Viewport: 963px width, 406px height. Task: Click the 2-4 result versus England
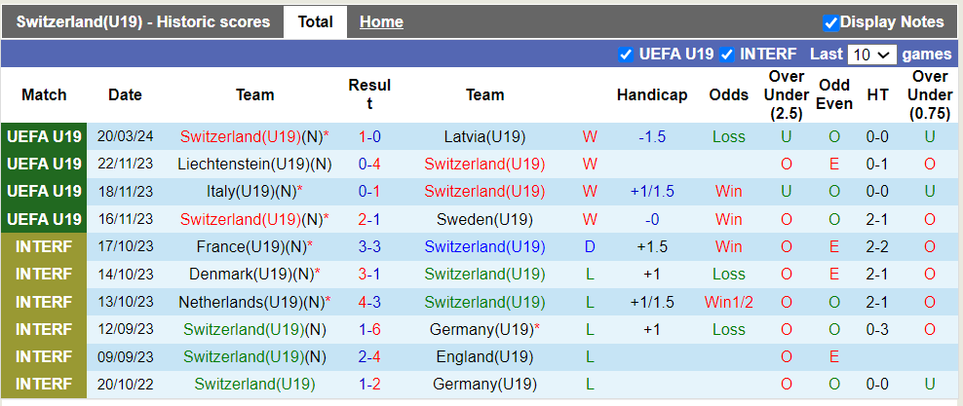pos(369,356)
